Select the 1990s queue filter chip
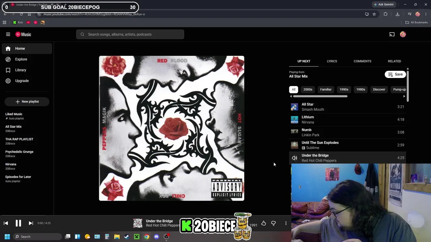The width and height of the screenshot is (431, 242). 344,89
